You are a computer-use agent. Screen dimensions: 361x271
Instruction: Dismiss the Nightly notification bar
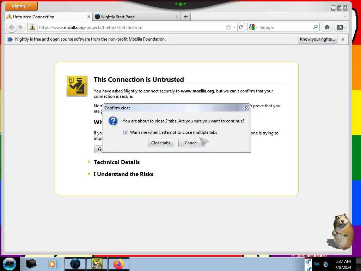343,40
